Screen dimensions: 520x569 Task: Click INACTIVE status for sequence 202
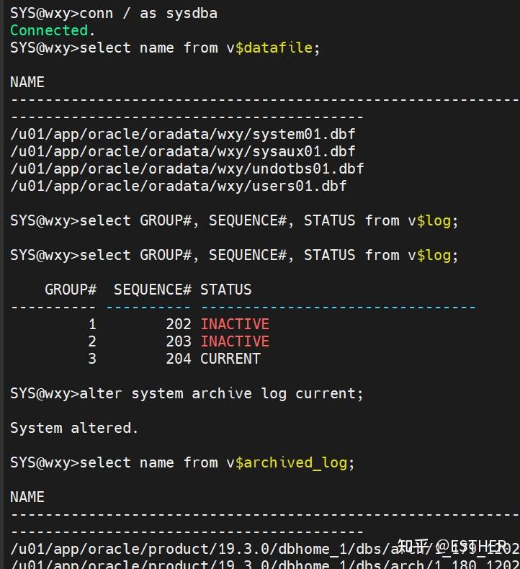[x=235, y=324]
